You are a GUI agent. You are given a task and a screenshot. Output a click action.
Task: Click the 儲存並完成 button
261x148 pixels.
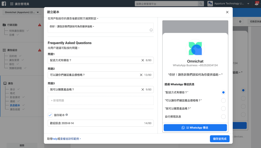(x=219, y=139)
